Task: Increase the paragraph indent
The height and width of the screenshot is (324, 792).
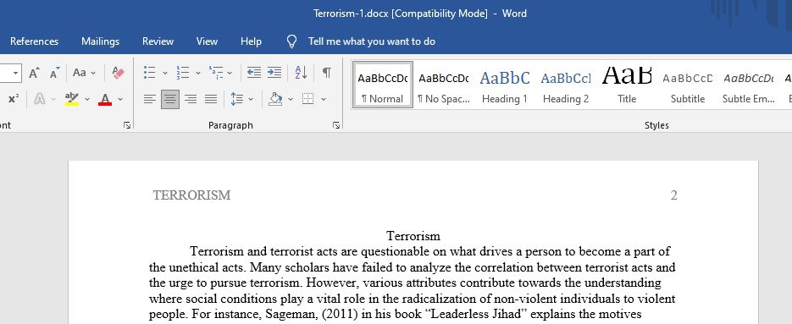Action: click(x=274, y=73)
